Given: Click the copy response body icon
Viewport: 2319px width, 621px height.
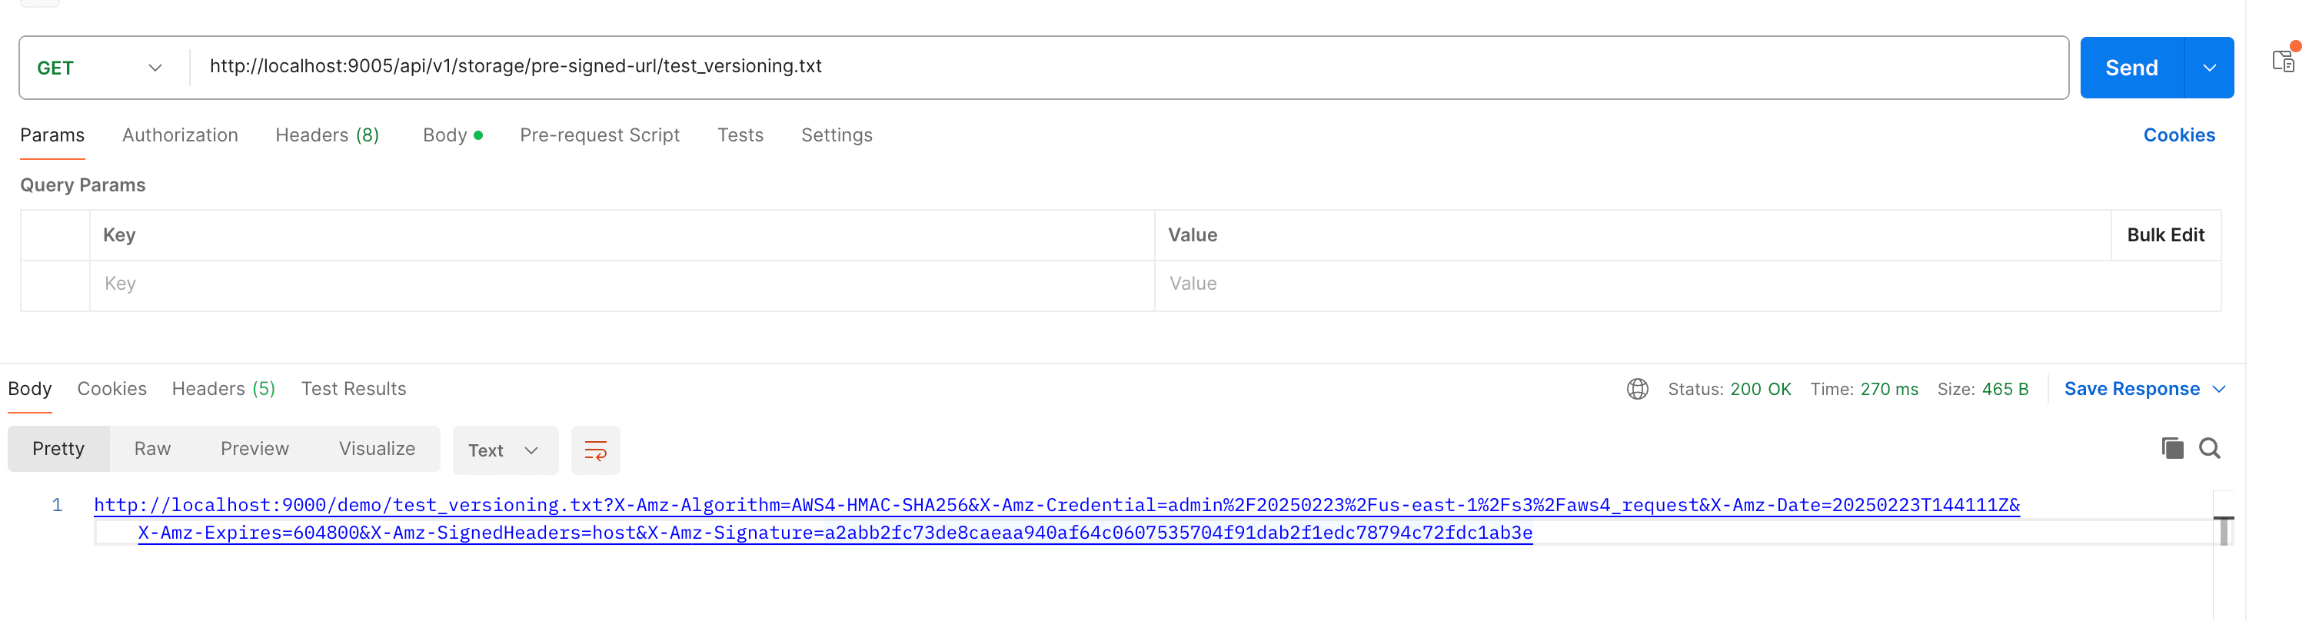Looking at the screenshot, I should tap(2171, 448).
